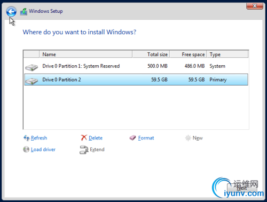
Task: Click the Windows Setup title icon
Action: coord(23,12)
